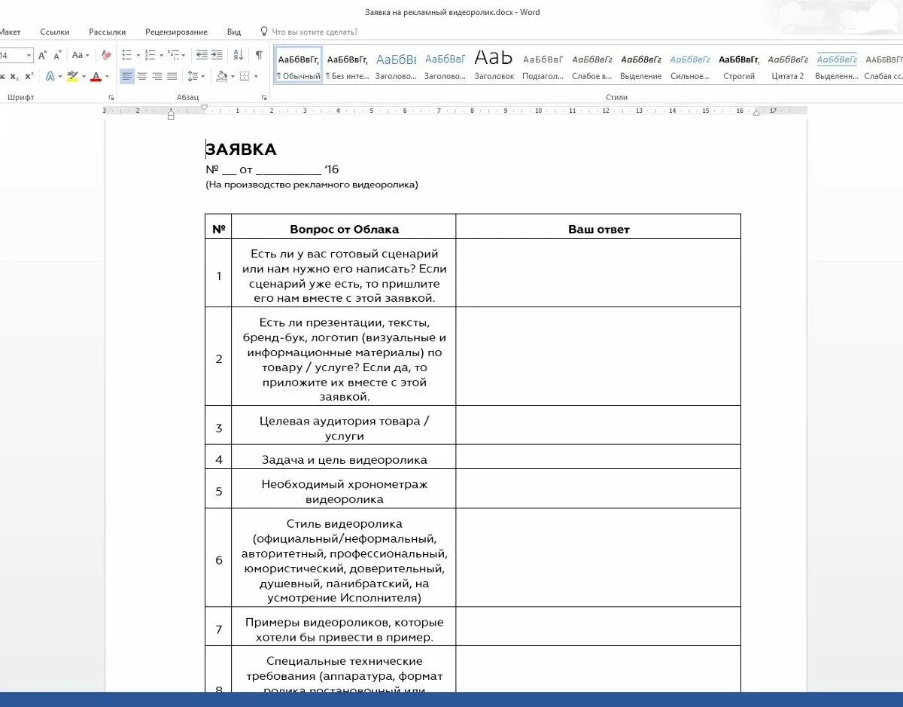
Task: Increase font size with the grow-font icon
Action: tap(42, 55)
